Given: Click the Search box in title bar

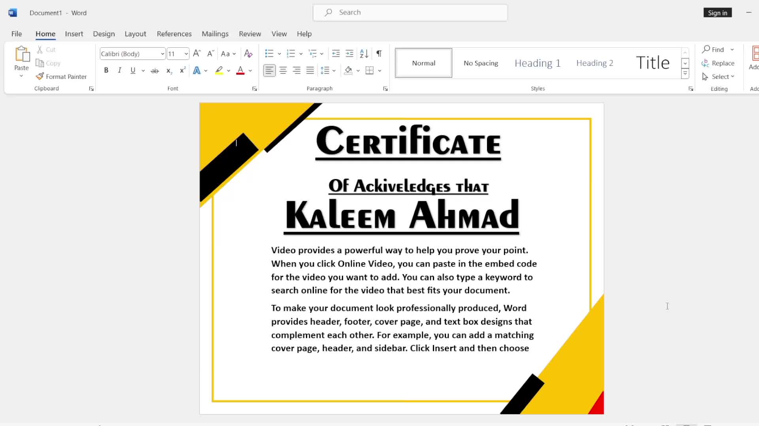Looking at the screenshot, I should point(410,13).
